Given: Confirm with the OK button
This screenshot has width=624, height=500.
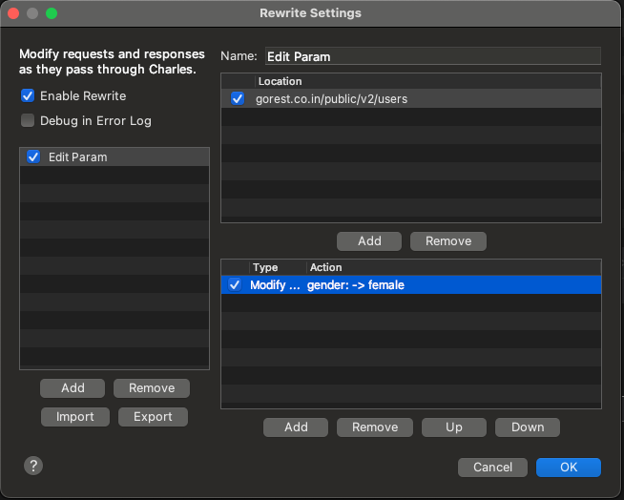Looking at the screenshot, I should (569, 468).
